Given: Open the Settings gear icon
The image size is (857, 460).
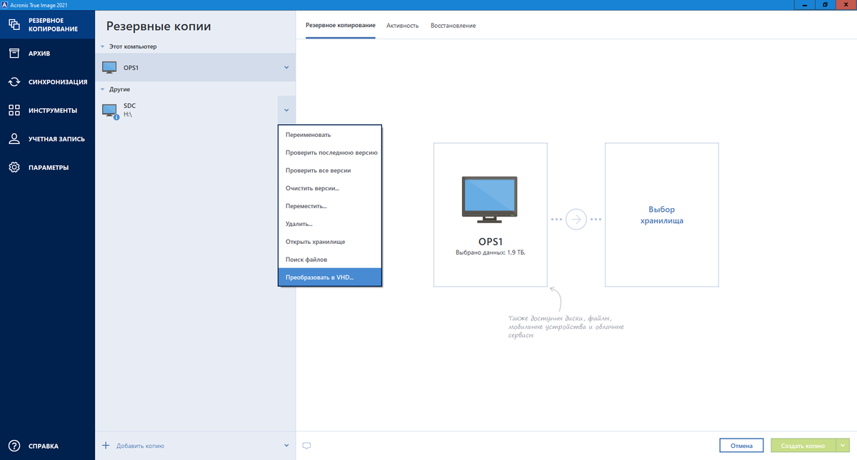Looking at the screenshot, I should tap(14, 168).
